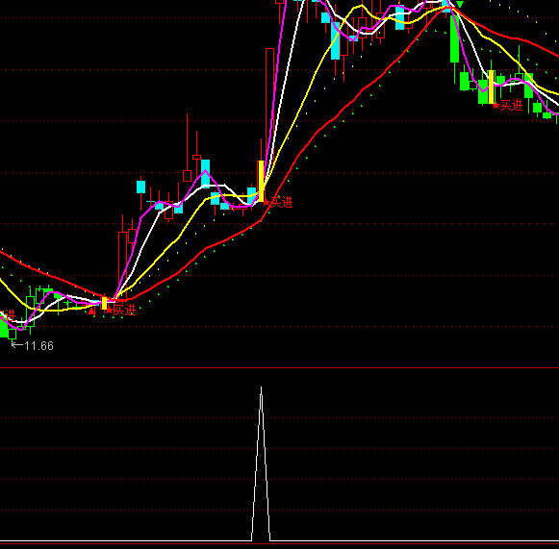This screenshot has width=559, height=549.
Task: Click the red star of the 买进 signal below the downtrend candles
Action: pos(495,106)
